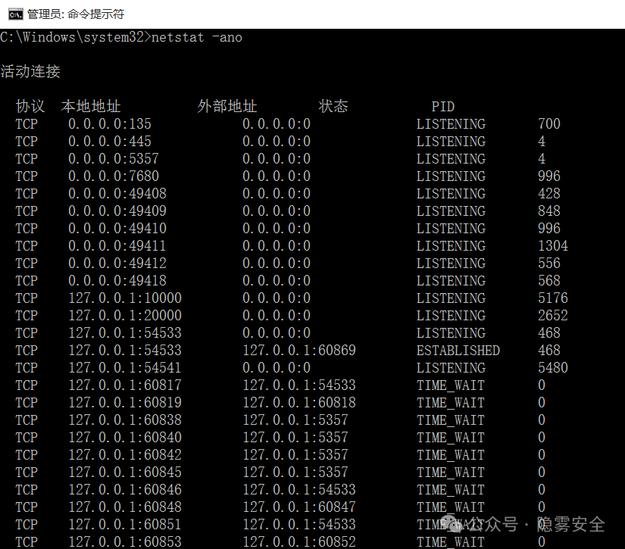This screenshot has height=549, width=625.
Task: Select local address 127.0.0.1:60845
Action: coord(125,472)
